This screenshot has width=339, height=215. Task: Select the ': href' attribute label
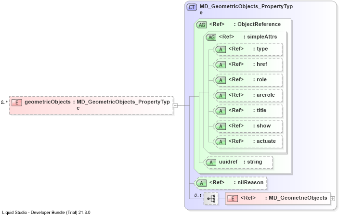[x=260, y=64]
